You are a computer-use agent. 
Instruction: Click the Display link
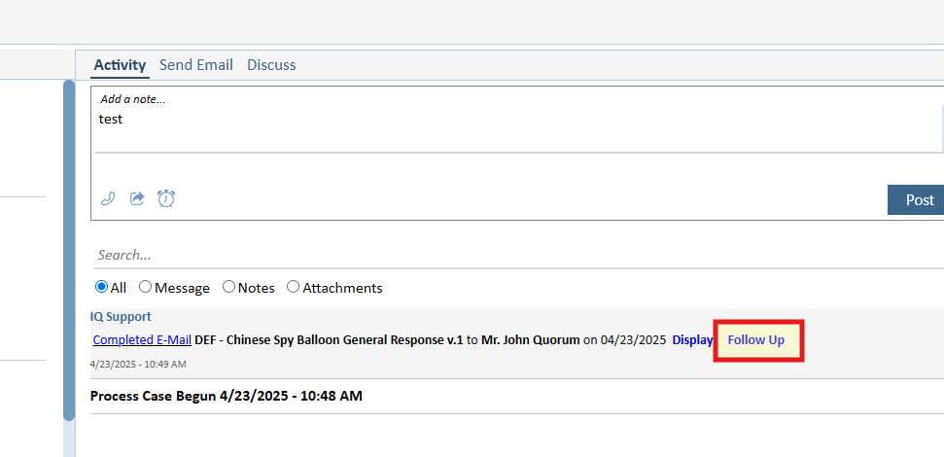pyautogui.click(x=692, y=339)
